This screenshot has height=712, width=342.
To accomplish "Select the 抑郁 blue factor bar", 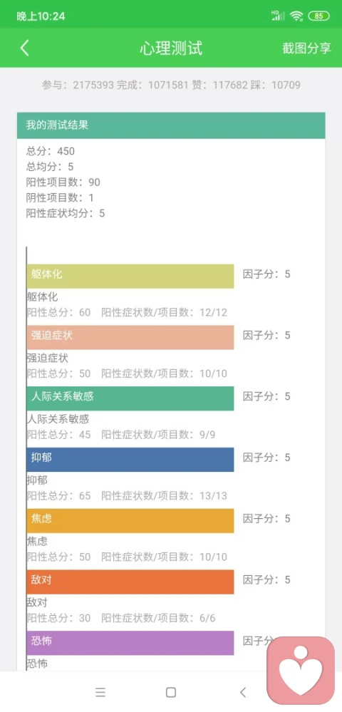I will pos(130,460).
